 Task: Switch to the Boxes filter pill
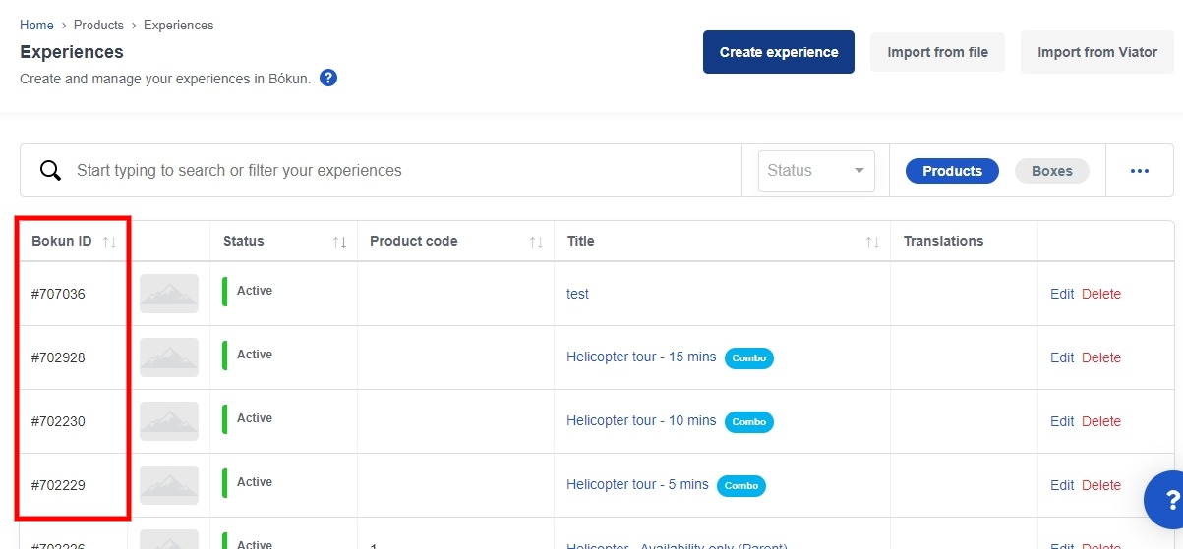point(1052,171)
